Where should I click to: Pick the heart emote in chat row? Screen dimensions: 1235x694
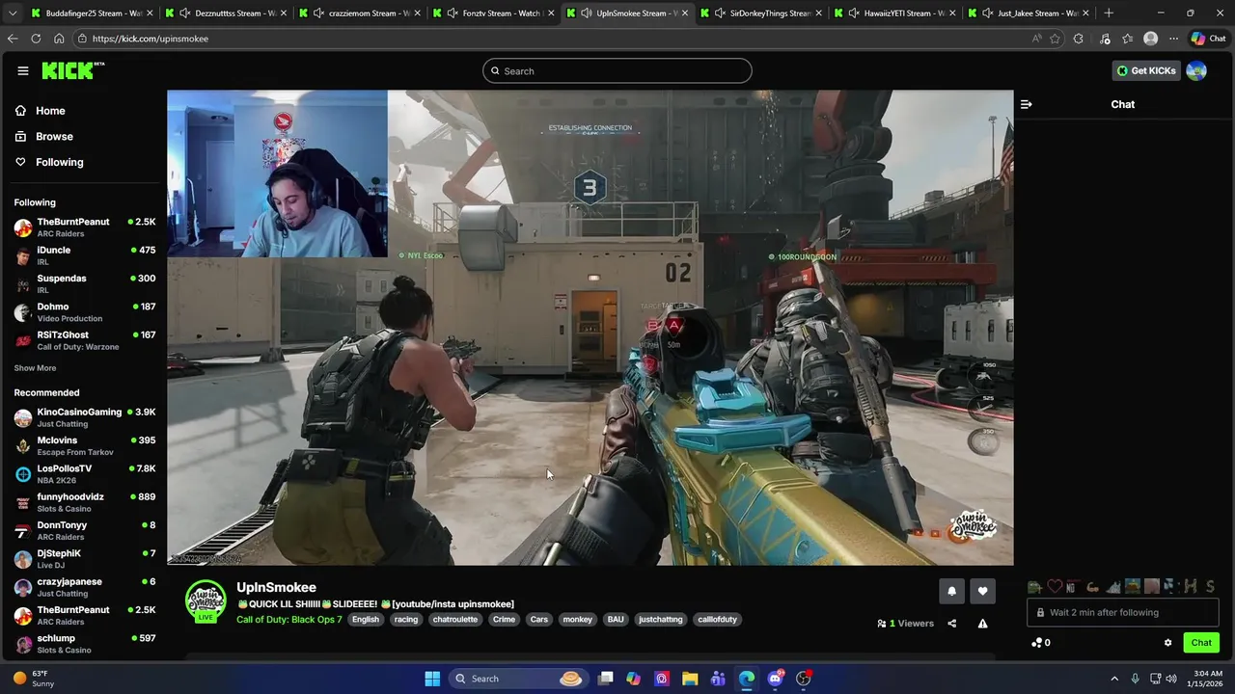tap(1054, 586)
